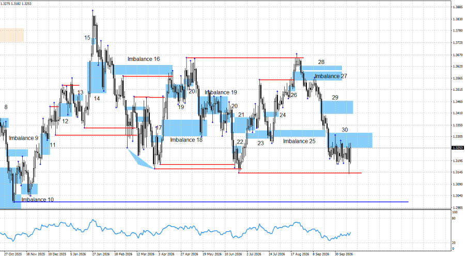Image resolution: width=465 pixels, height=258 pixels.
Task: Select the "Imbalance 25" label
Action: pyautogui.click(x=299, y=141)
